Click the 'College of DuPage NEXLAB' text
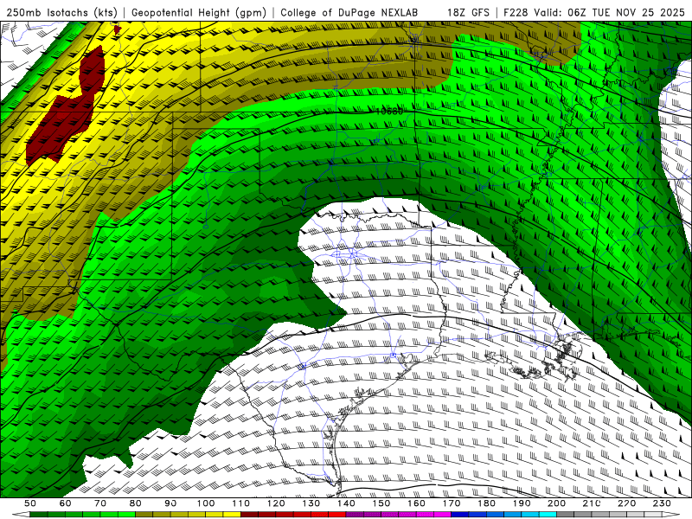The height and width of the screenshot is (519, 692). (349, 13)
